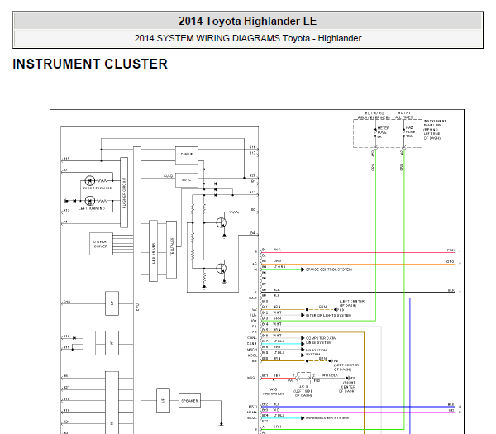496x434 pixels.
Task: Click the ground symbol below the speaker
Action: (x=221, y=424)
